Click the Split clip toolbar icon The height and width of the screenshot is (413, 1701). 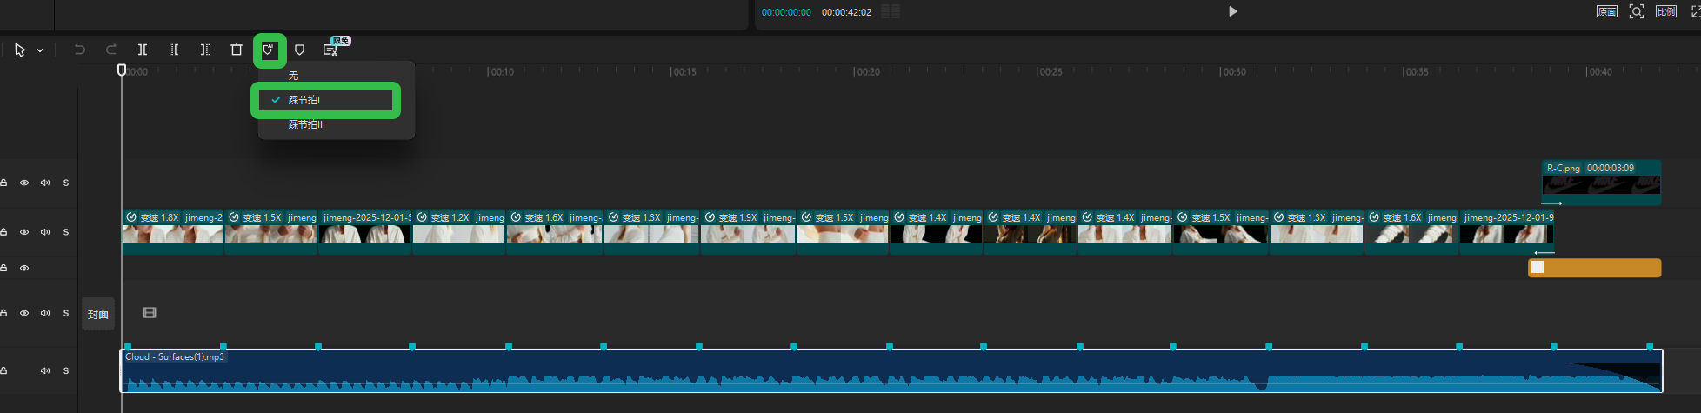[x=143, y=50]
